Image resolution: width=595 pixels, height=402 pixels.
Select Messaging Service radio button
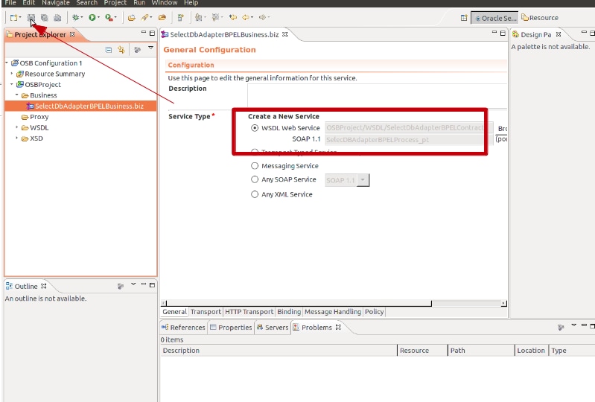coord(255,166)
